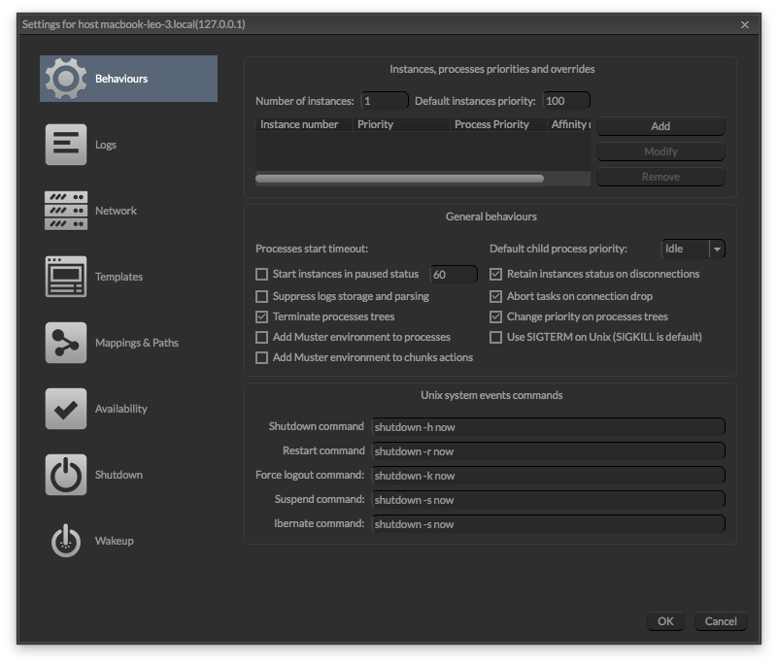Enable Use SIGTERM on Unix option
This screenshot has width=778, height=665.
click(x=496, y=338)
